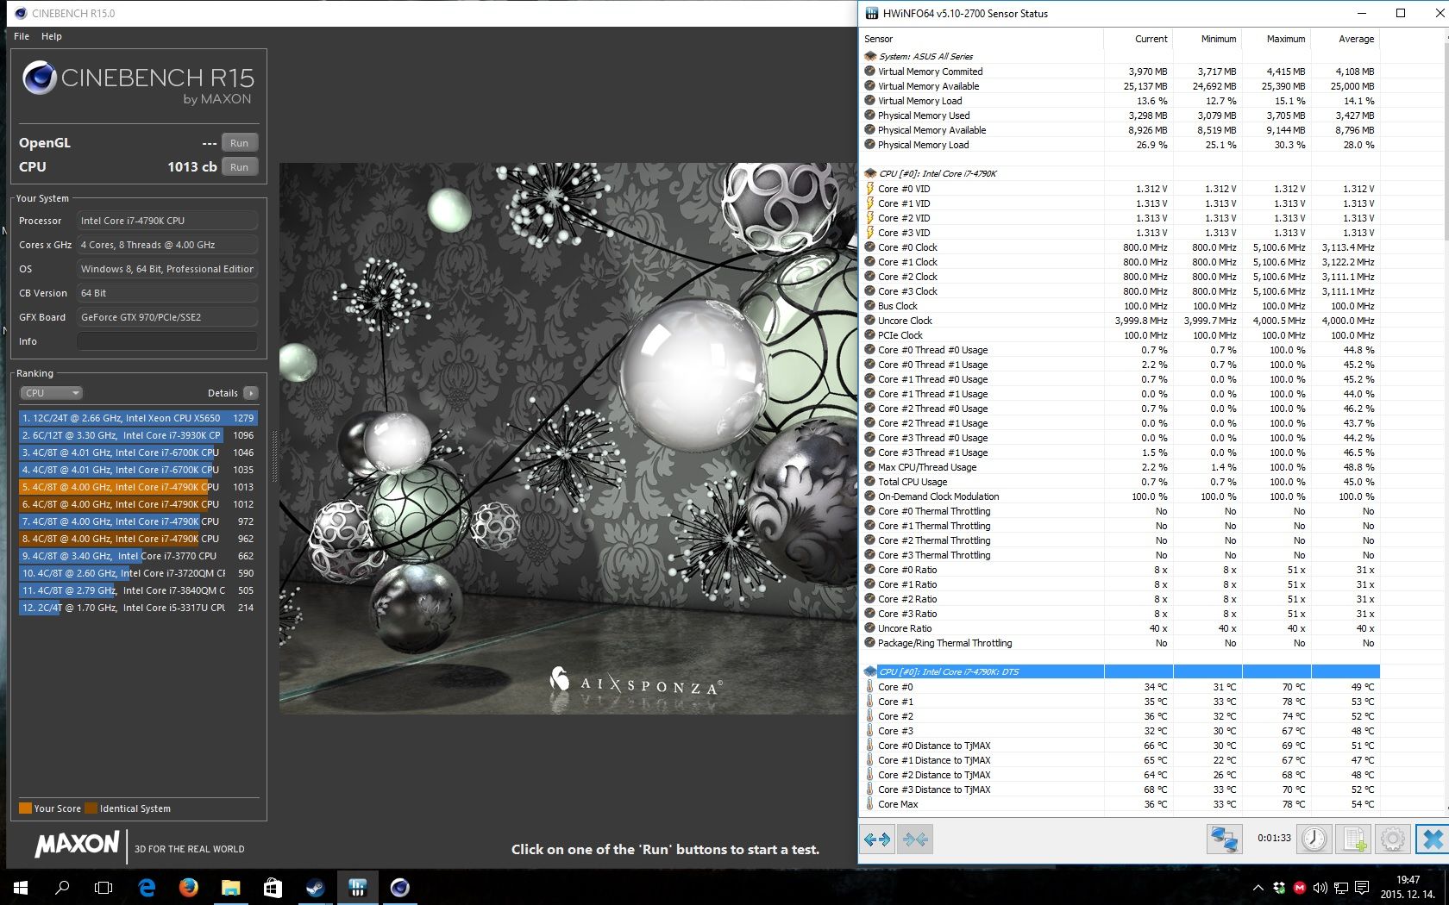Screen dimensions: 1449x905
Task: Open the CPU ranking dropdown
Action: pos(51,393)
